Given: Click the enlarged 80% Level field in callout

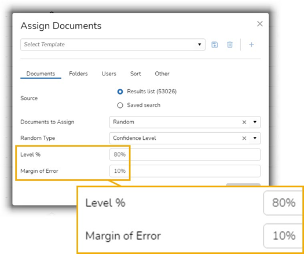Looking at the screenshot, I should click(283, 203).
